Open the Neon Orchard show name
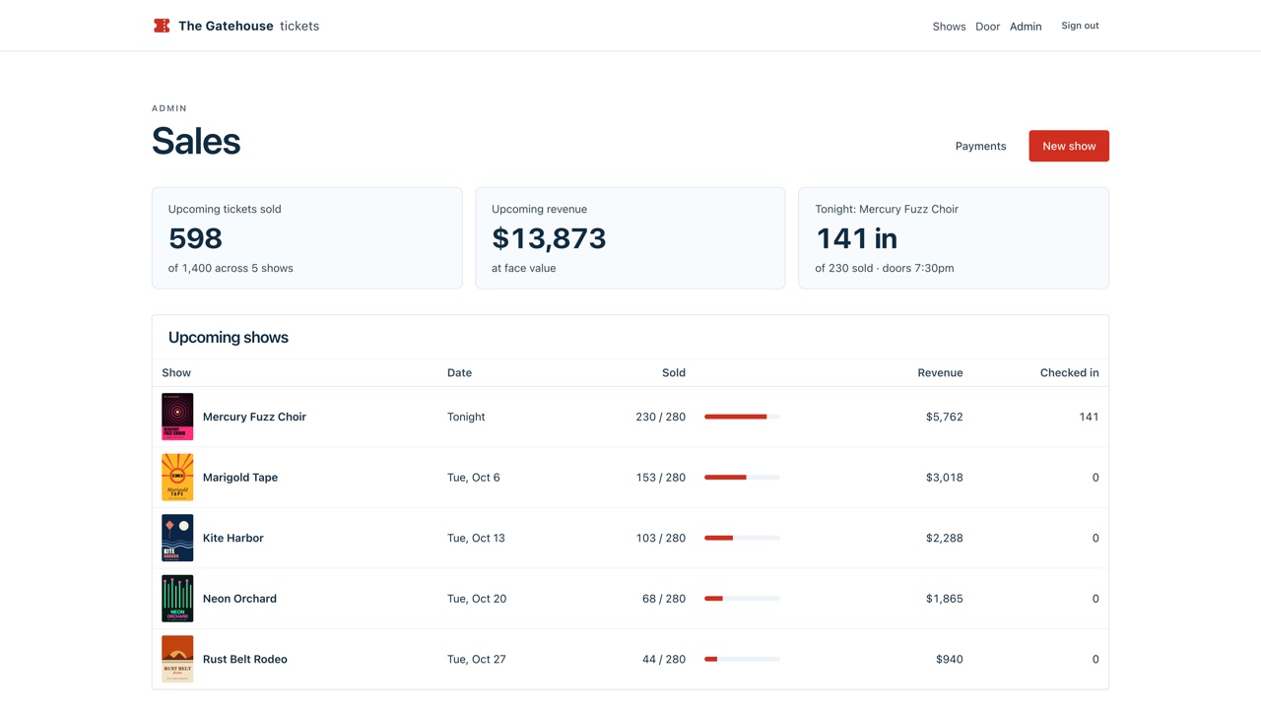1261x709 pixels. [239, 599]
